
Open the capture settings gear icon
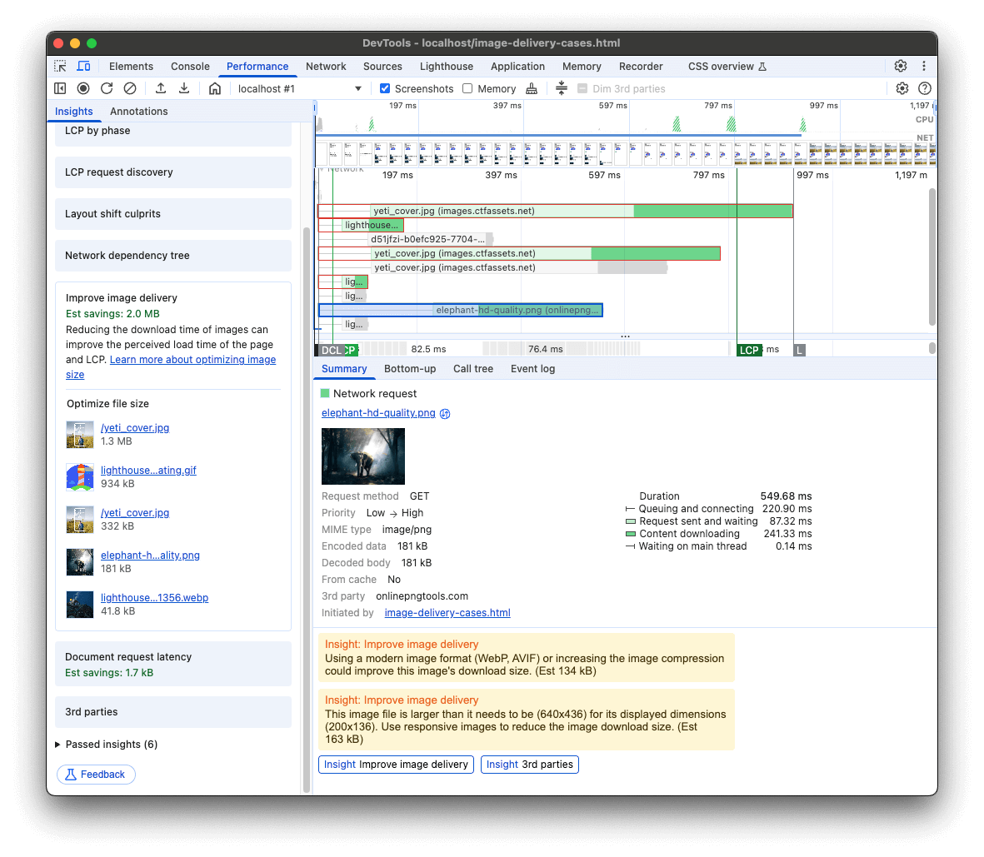(902, 87)
